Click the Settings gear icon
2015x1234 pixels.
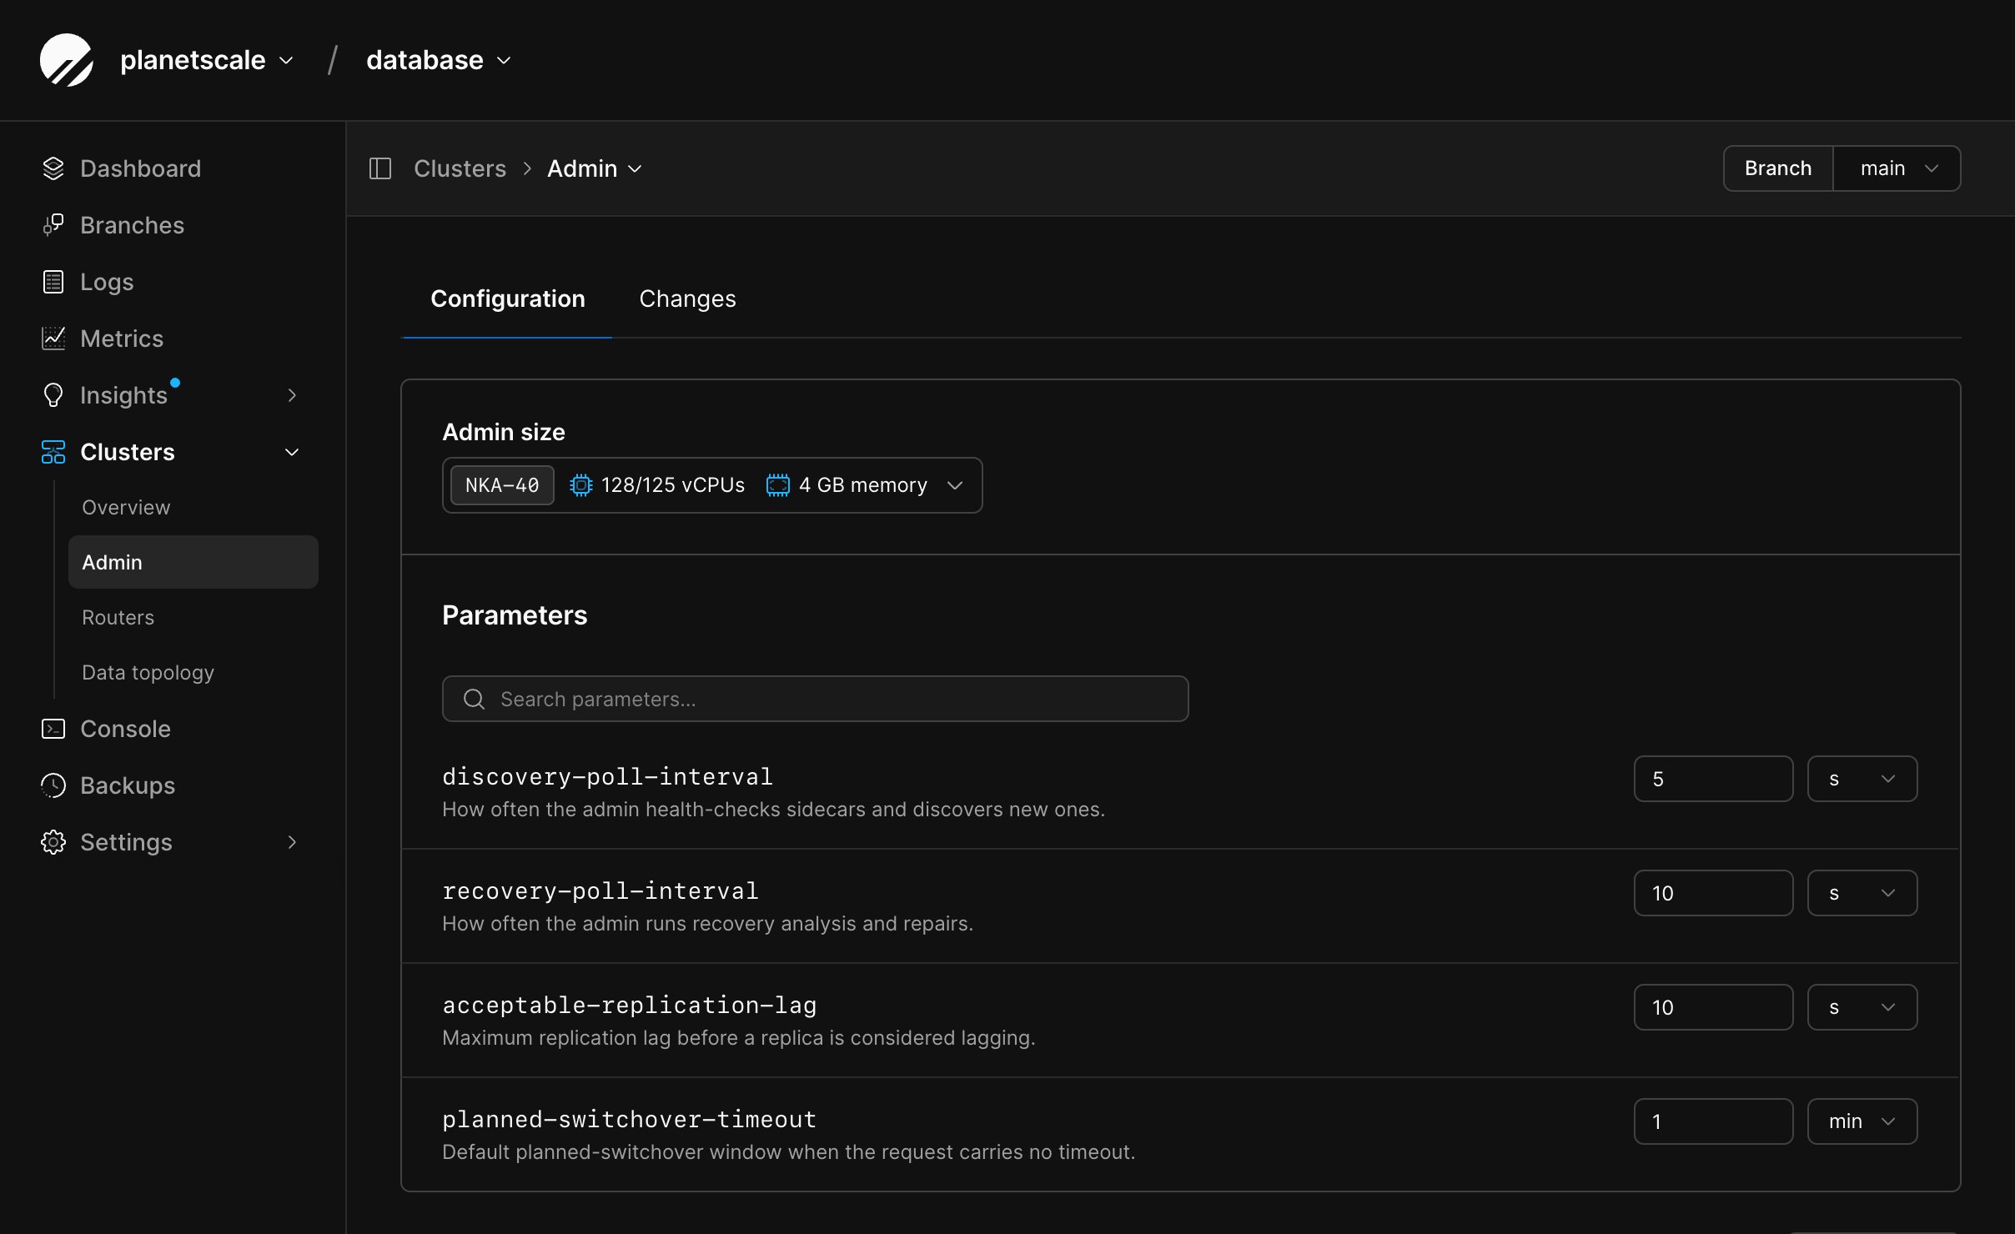(x=53, y=842)
